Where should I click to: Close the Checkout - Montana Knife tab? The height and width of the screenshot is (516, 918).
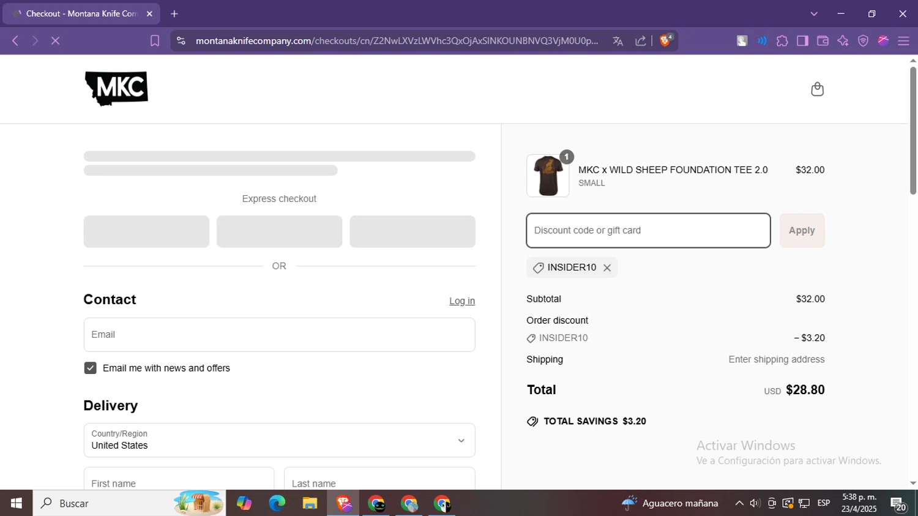[149, 13]
